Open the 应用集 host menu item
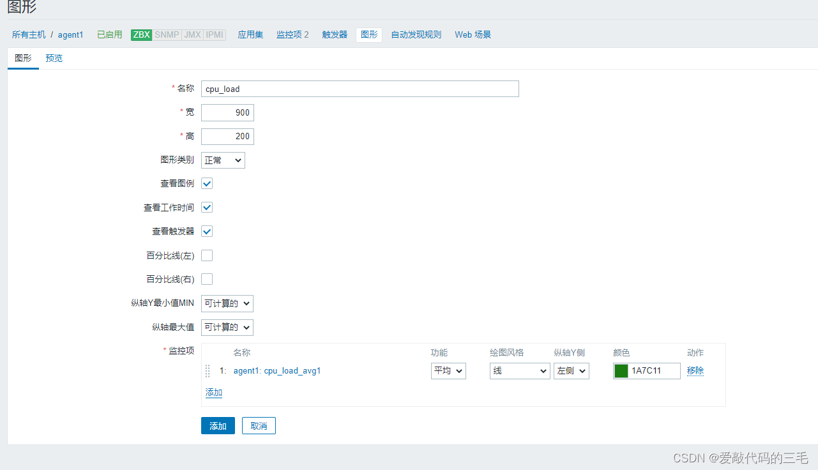Screen dimensions: 818x470 pyautogui.click(x=250, y=34)
